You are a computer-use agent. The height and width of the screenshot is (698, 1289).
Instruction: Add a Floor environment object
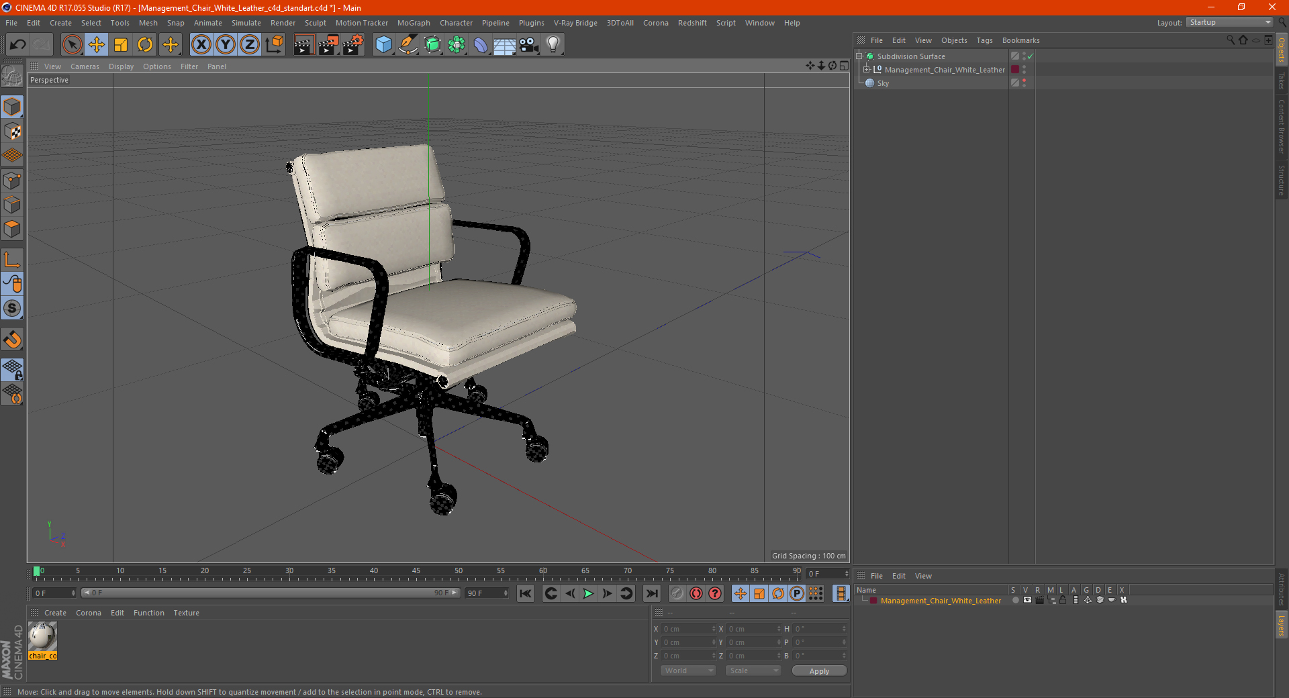(505, 45)
